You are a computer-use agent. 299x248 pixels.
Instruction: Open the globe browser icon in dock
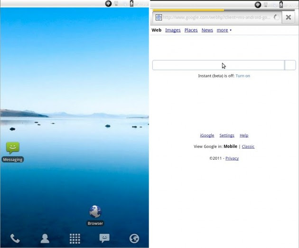click(134, 238)
